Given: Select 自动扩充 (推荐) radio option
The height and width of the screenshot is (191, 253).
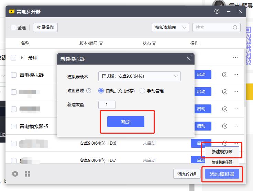Looking at the screenshot, I should point(101,91).
